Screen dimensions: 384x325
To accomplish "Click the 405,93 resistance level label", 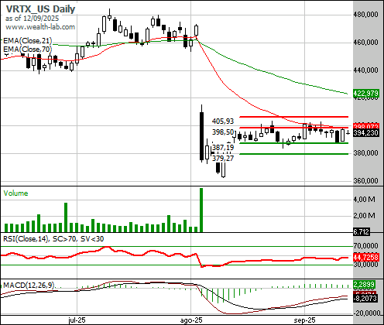I will [223, 121].
